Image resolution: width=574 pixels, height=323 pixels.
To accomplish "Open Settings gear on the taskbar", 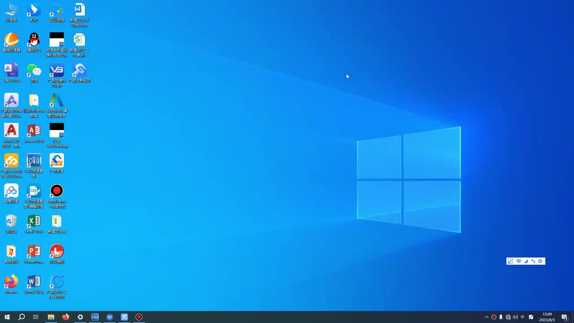I will (x=80, y=317).
